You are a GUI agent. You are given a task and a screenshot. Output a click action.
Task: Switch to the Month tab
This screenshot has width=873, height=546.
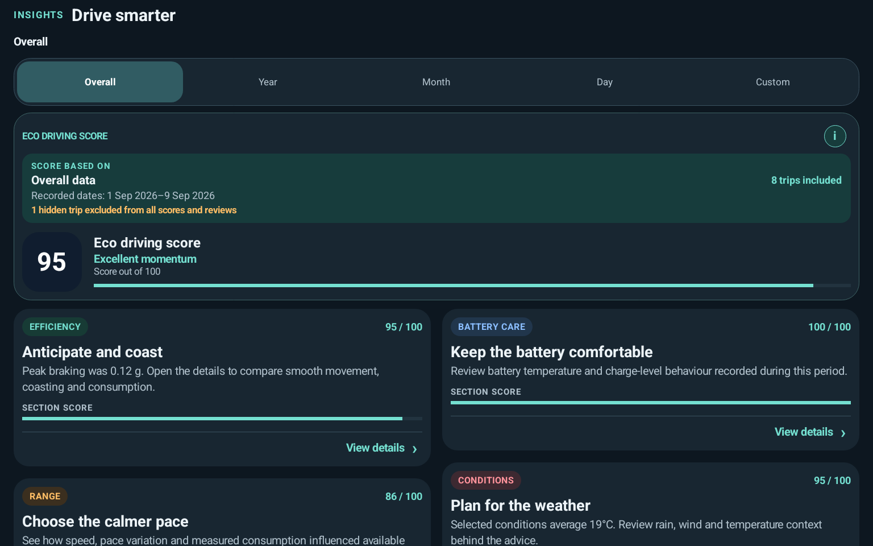(x=436, y=82)
